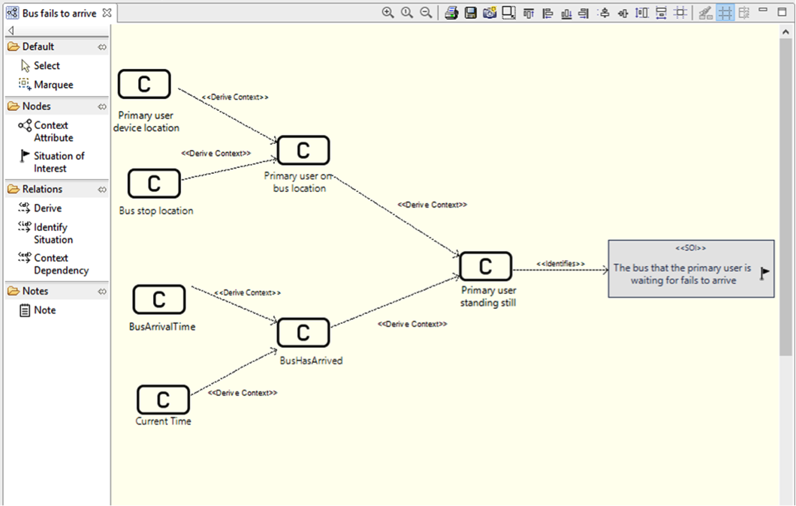
Task: Collapse the Nodes palette drawer
Action: coord(36,106)
